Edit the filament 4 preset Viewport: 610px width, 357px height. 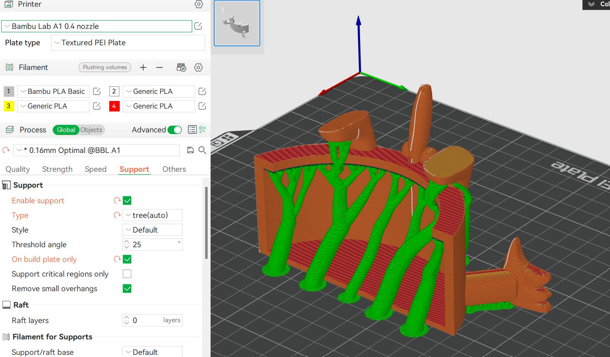(x=202, y=106)
